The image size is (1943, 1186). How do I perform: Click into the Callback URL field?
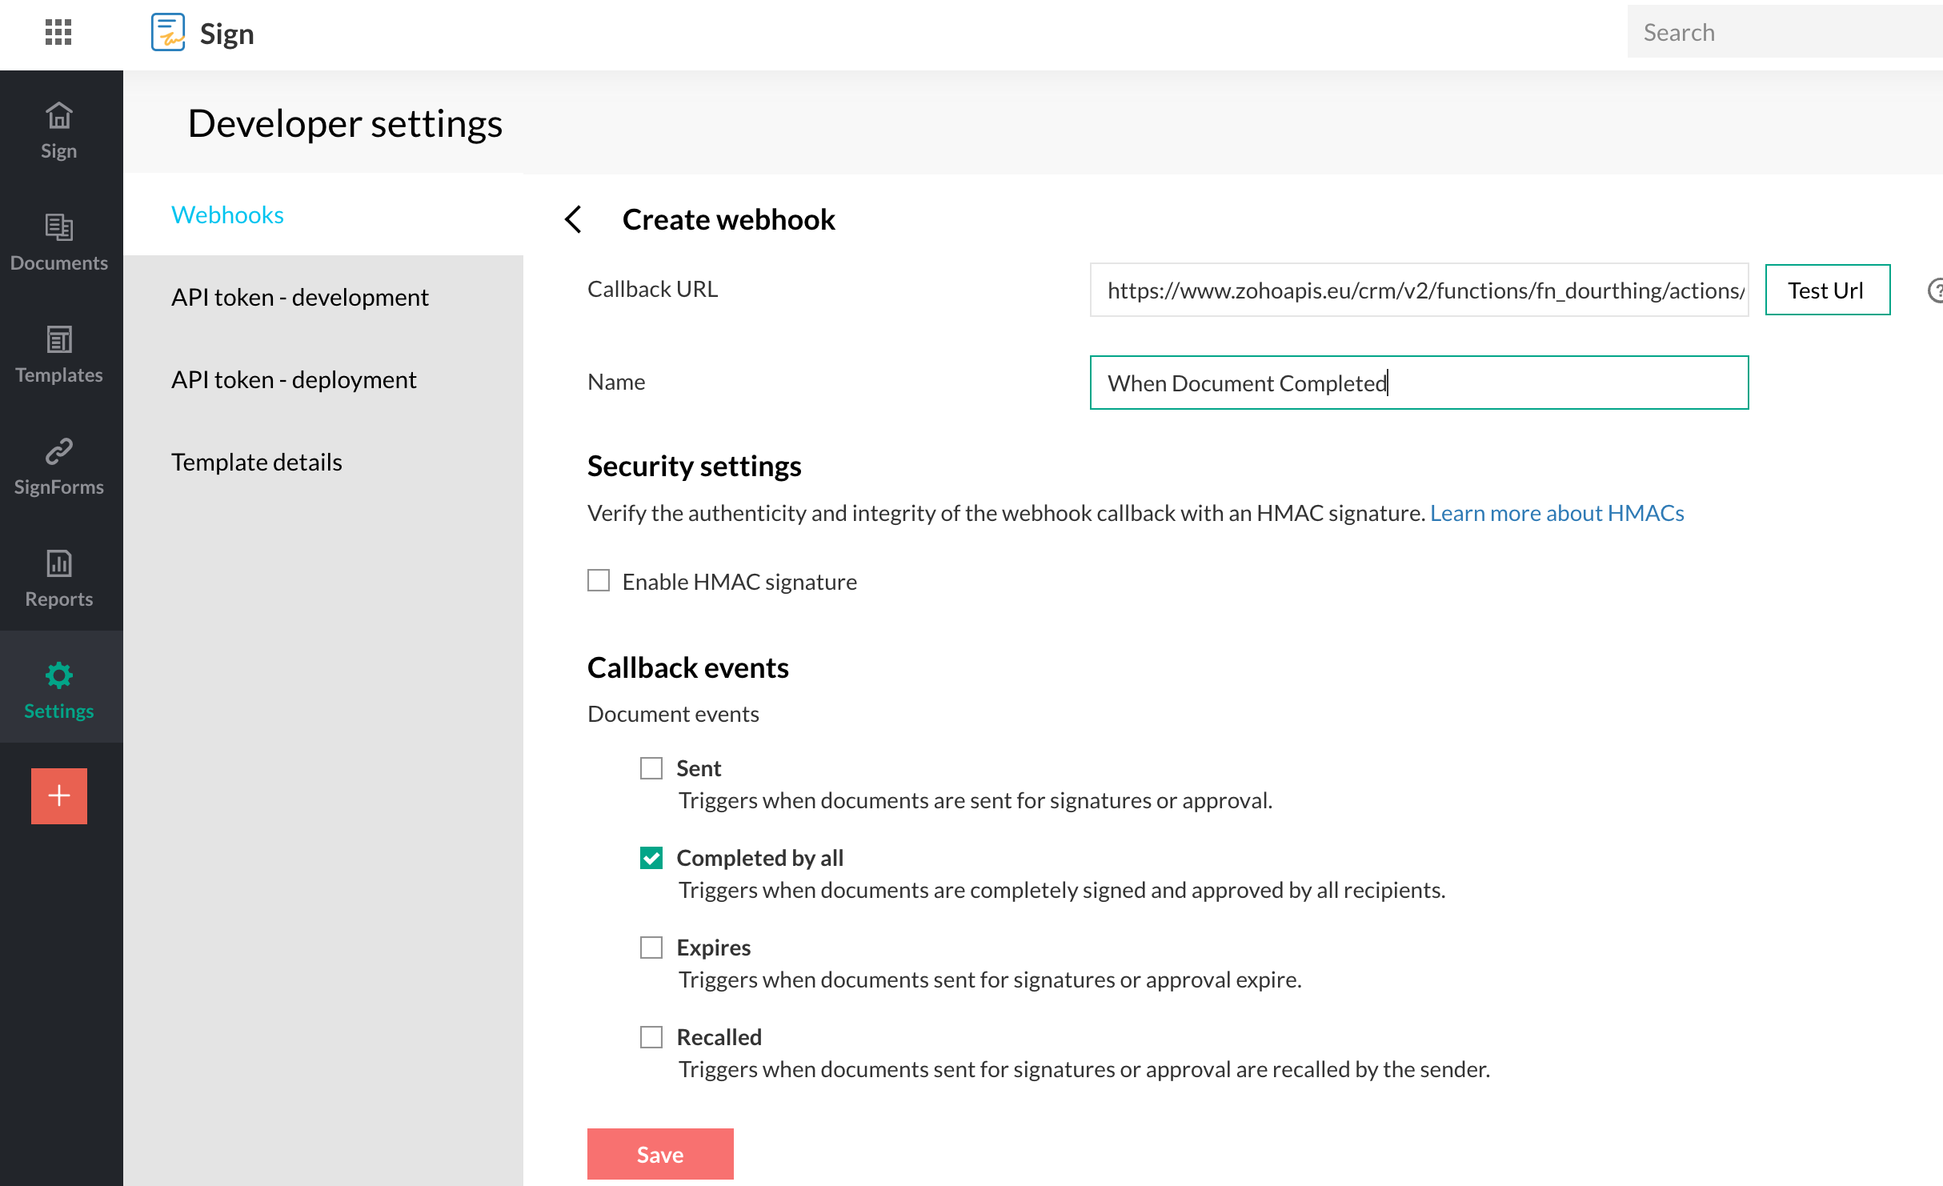(1418, 290)
